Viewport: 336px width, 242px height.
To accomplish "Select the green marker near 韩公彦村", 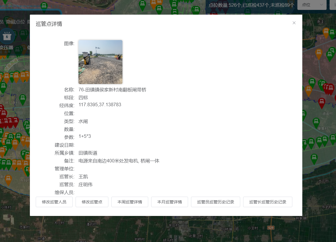I will click(x=23, y=99).
